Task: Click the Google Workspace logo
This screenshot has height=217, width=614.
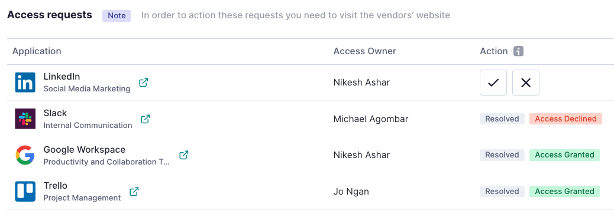Action: tap(25, 155)
